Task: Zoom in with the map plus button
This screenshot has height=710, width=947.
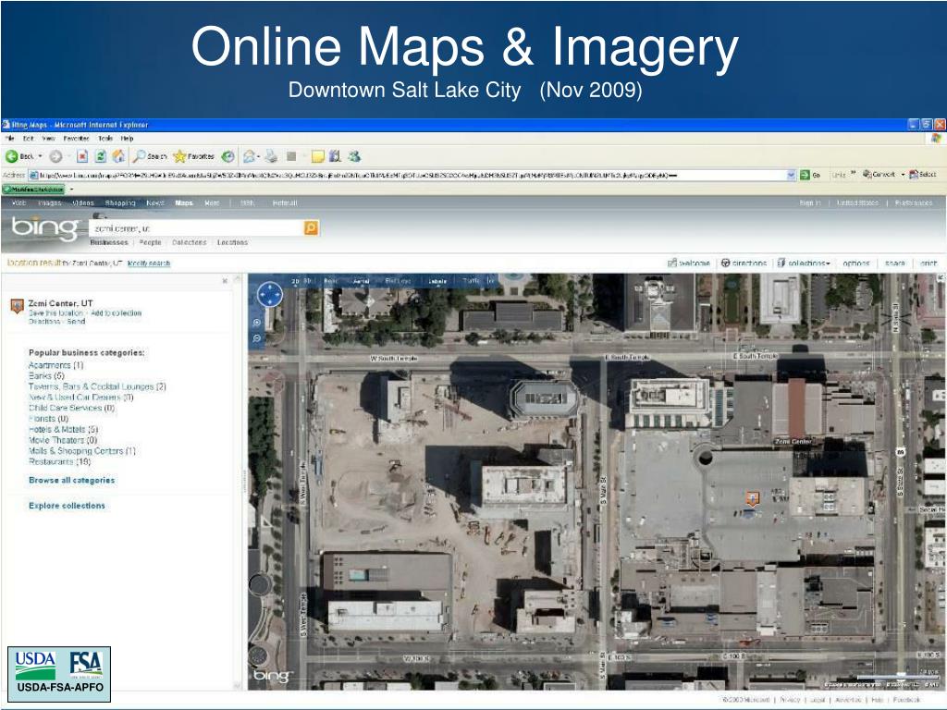Action: pyautogui.click(x=257, y=323)
